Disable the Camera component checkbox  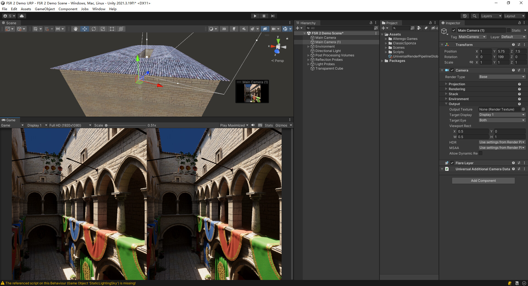(452, 70)
